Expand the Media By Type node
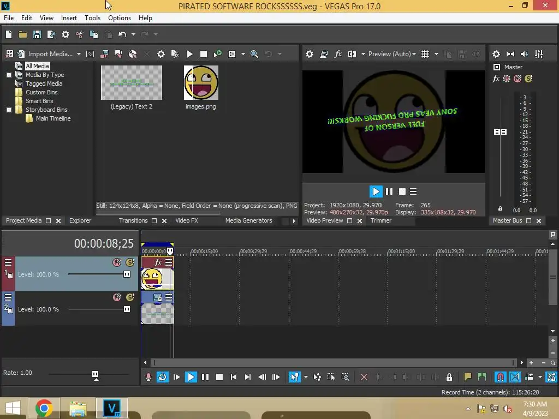 pyautogui.click(x=9, y=75)
